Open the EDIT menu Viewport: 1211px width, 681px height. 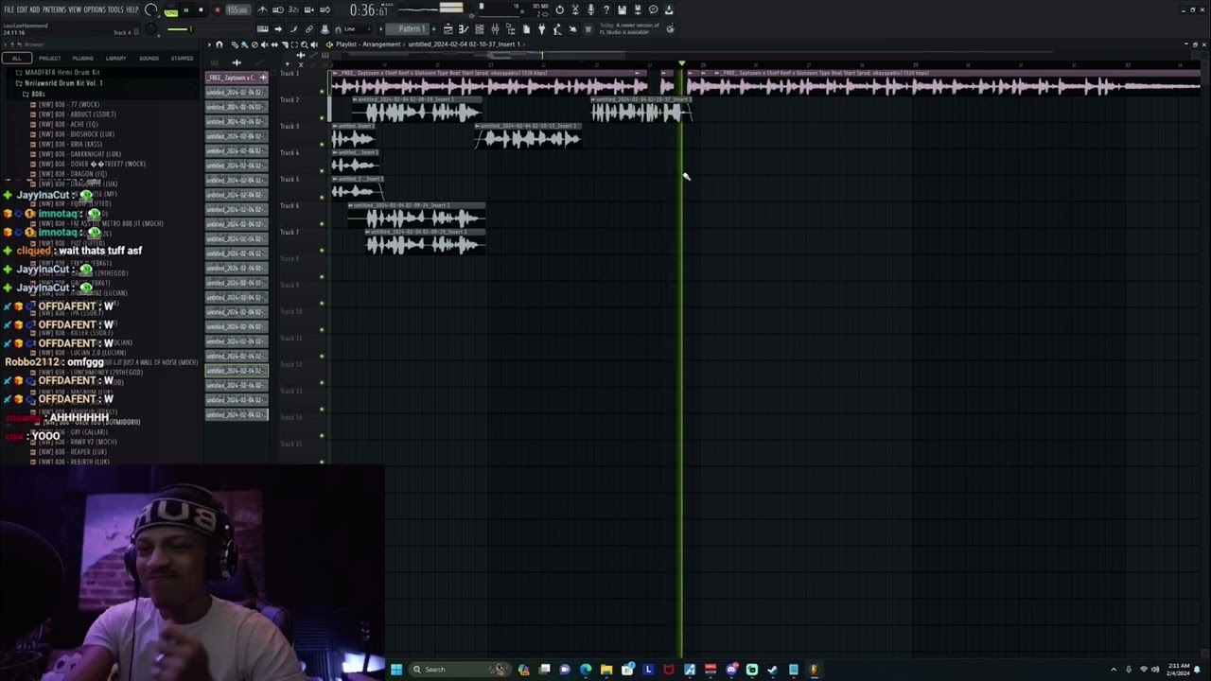tap(22, 9)
